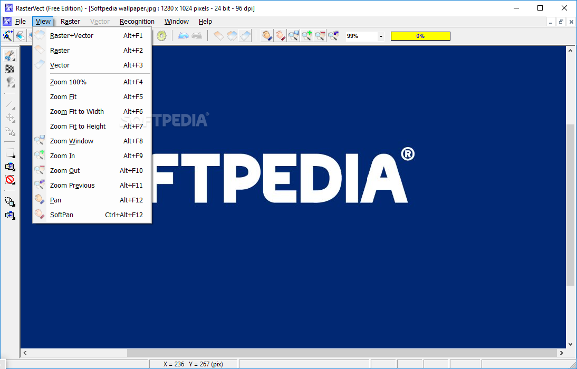Click the red prohibition sign tool
The image size is (577, 369).
pos(9,180)
